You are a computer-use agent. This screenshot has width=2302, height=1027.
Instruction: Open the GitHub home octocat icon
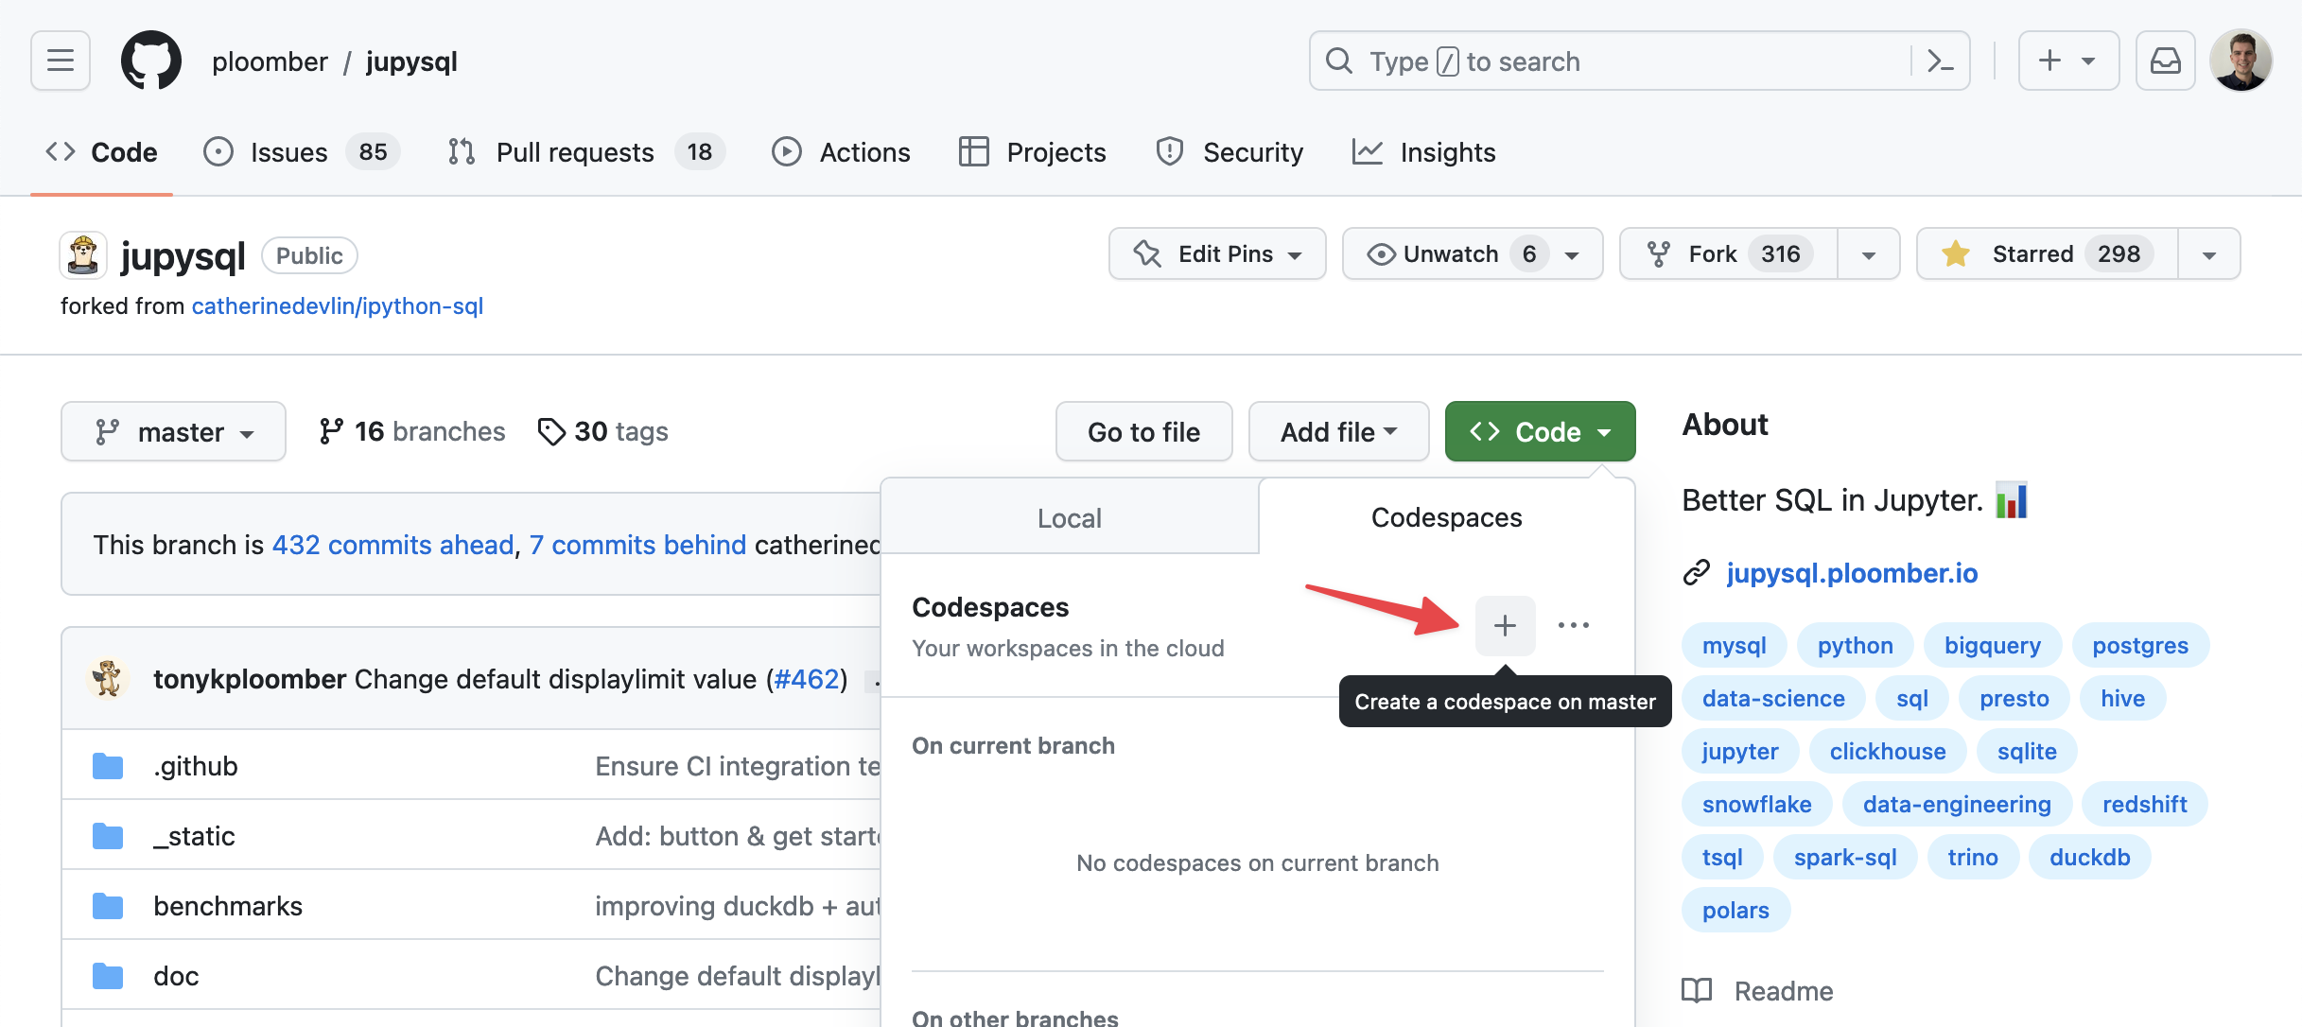[x=151, y=60]
